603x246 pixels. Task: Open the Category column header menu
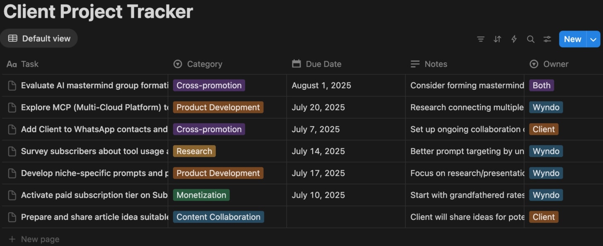pyautogui.click(x=204, y=64)
